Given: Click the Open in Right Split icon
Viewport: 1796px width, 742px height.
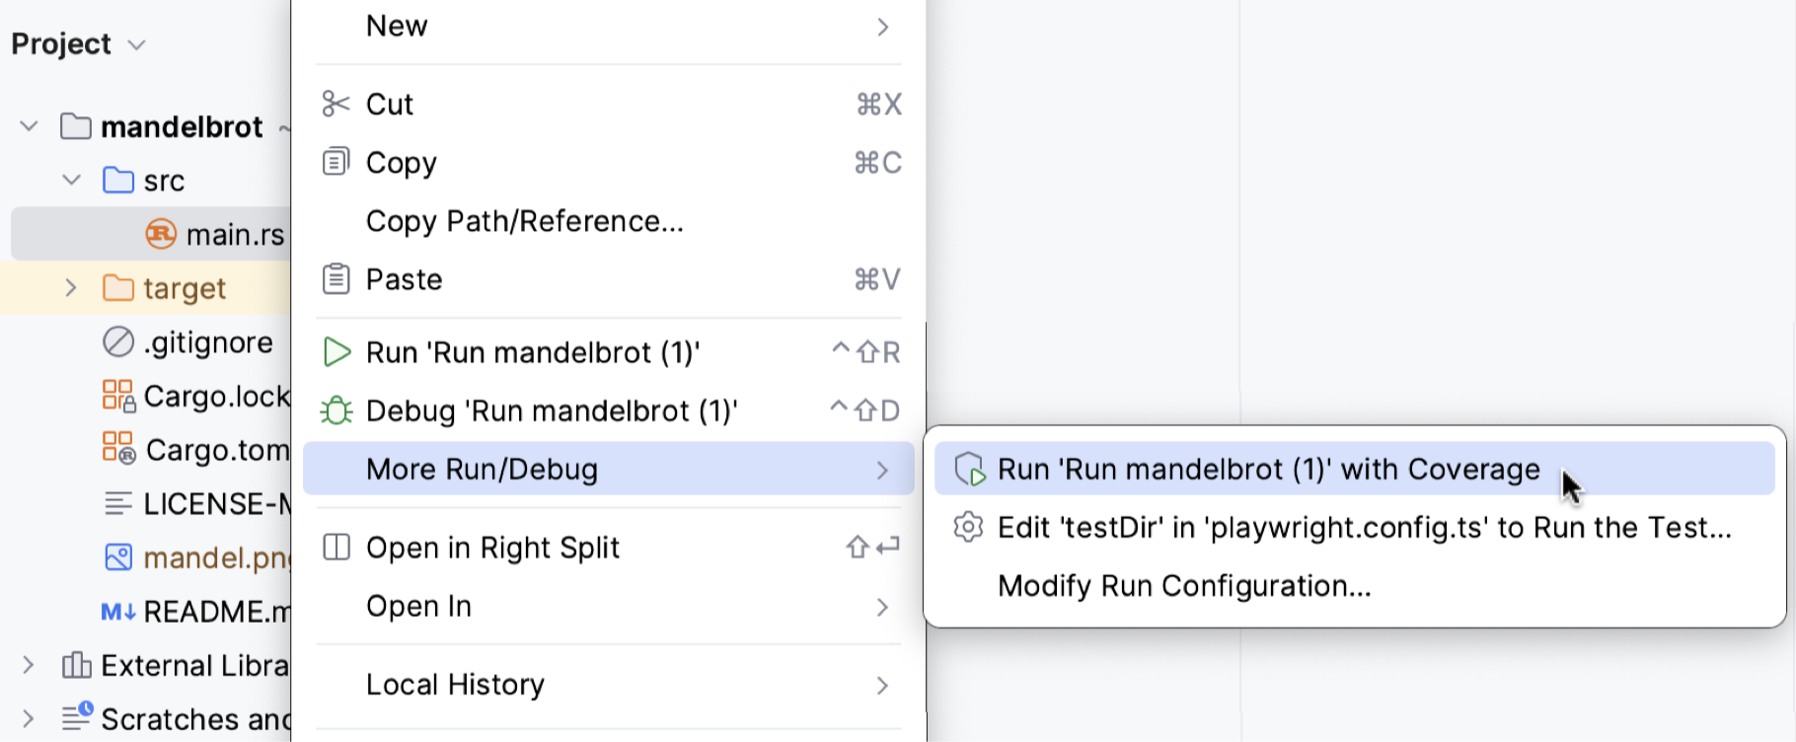Looking at the screenshot, I should tap(337, 547).
